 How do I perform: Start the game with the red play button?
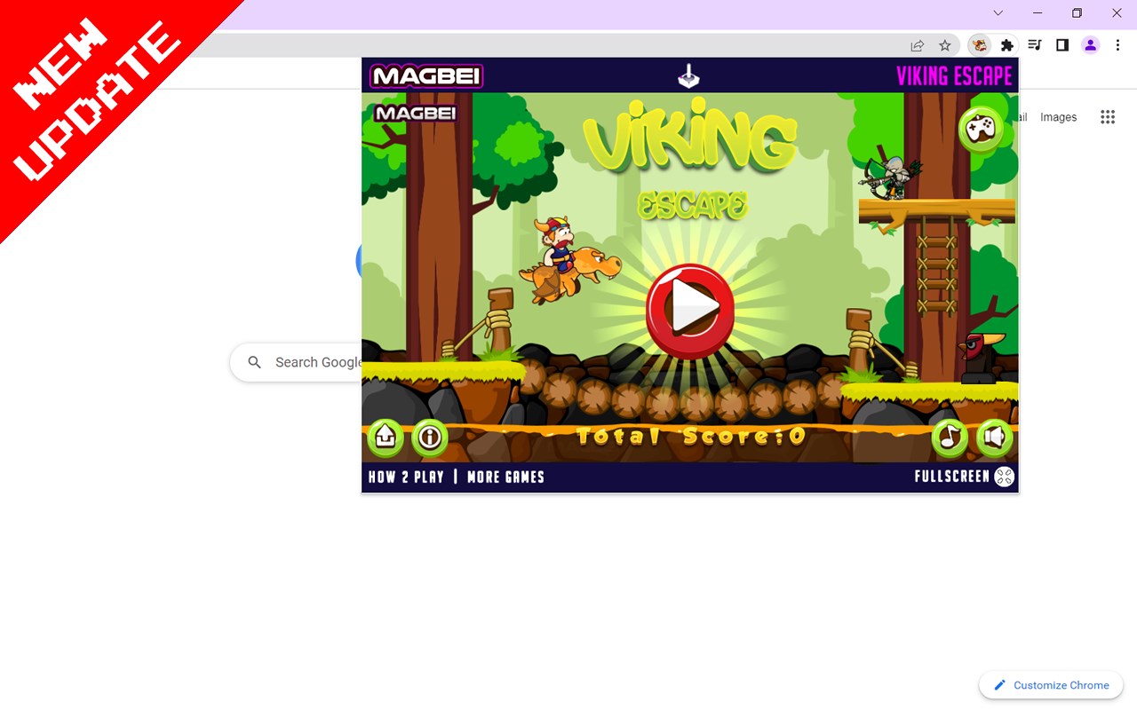690,311
